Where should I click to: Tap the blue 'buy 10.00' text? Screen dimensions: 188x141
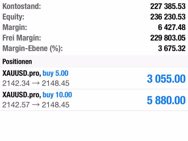[57, 95]
